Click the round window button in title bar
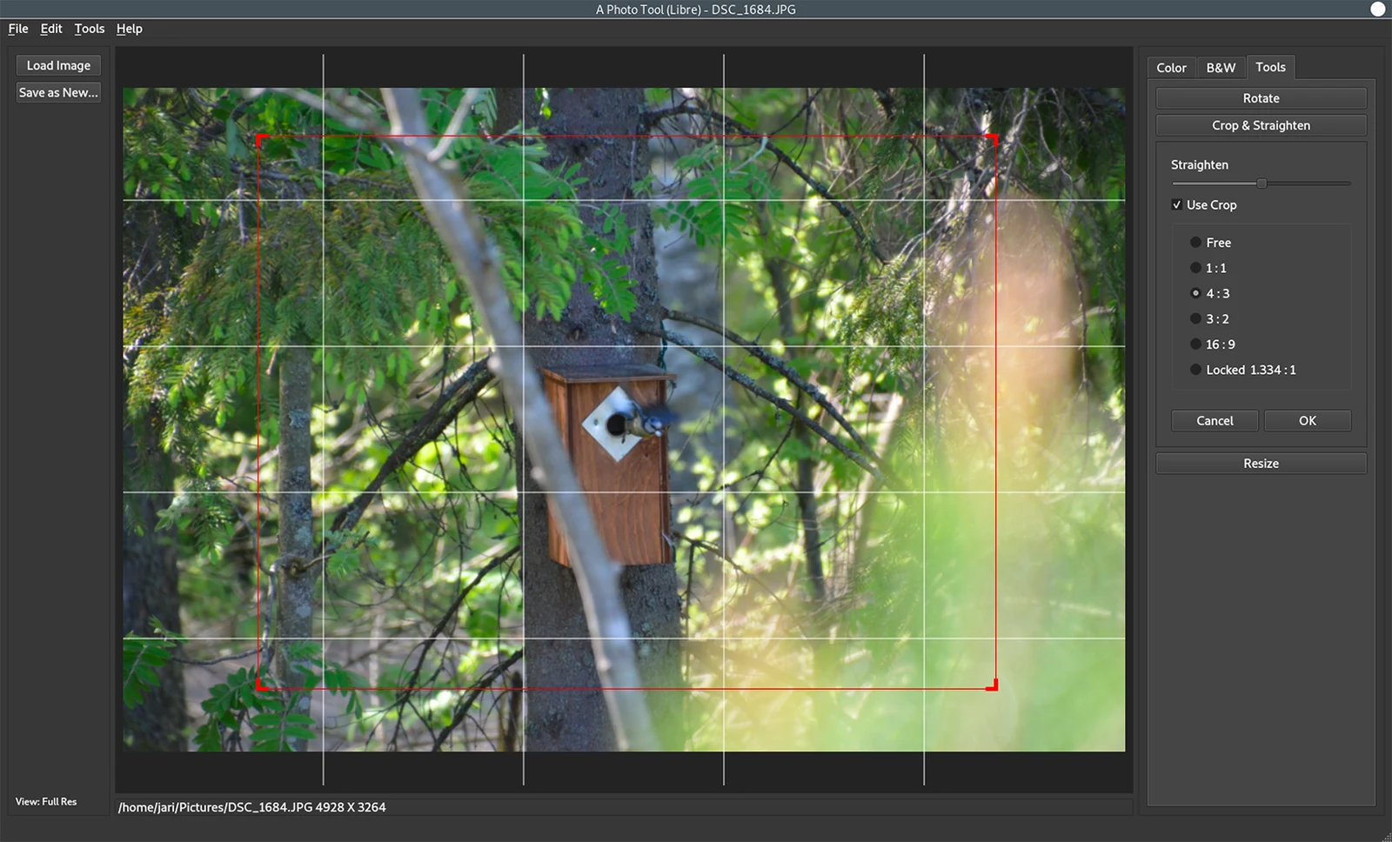 [x=1377, y=9]
